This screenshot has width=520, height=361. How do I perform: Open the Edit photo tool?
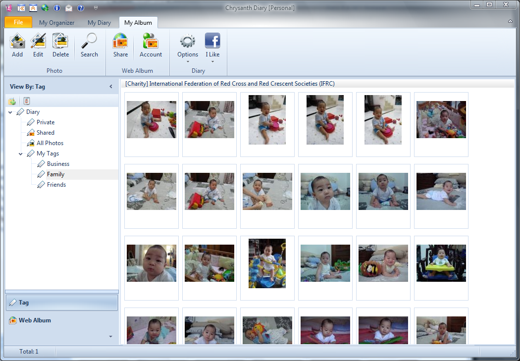point(38,46)
